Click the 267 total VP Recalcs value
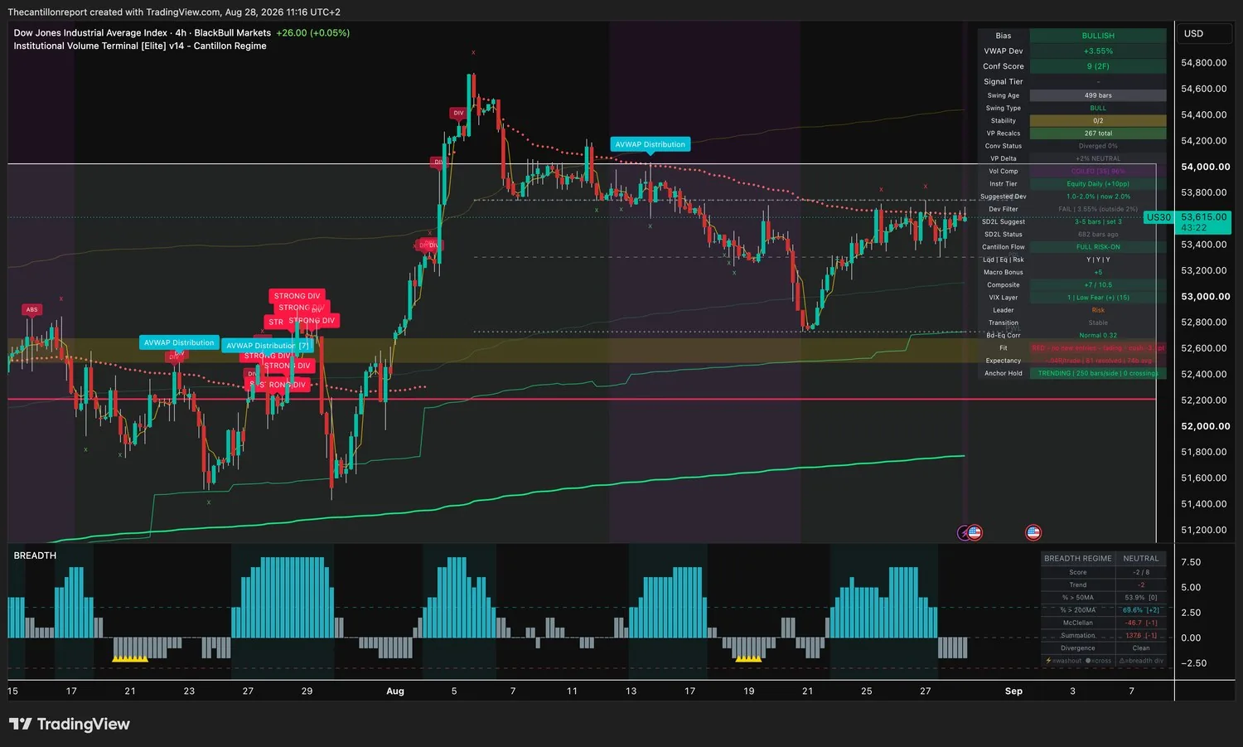The height and width of the screenshot is (747, 1243). click(x=1098, y=133)
